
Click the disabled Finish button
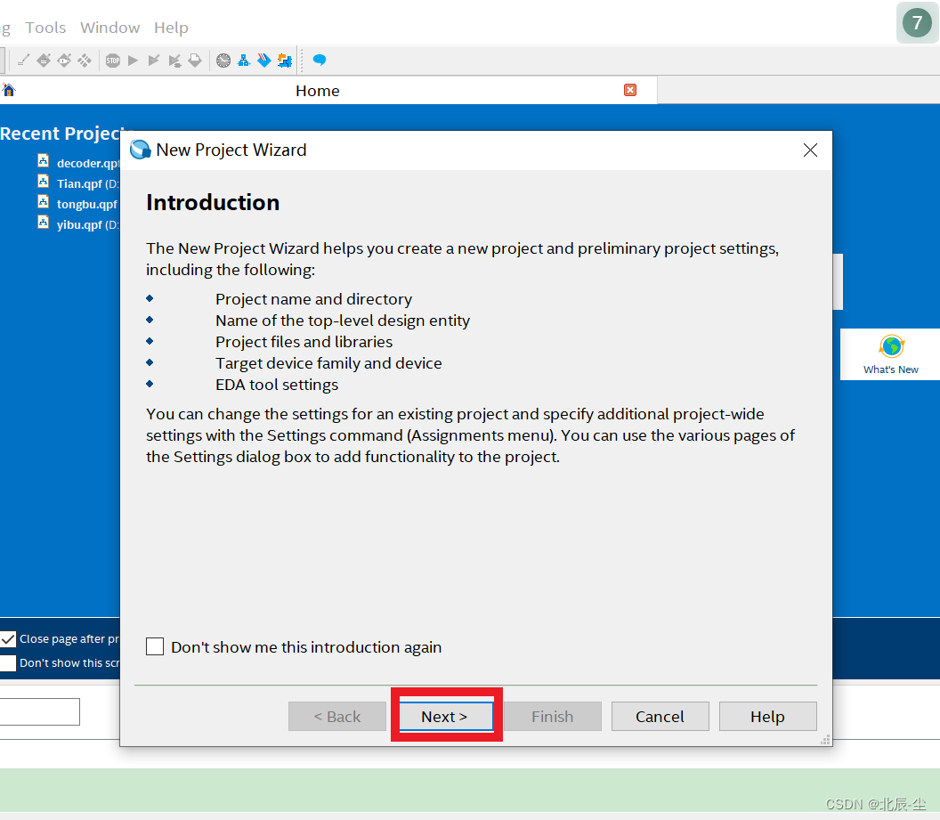[x=553, y=717]
